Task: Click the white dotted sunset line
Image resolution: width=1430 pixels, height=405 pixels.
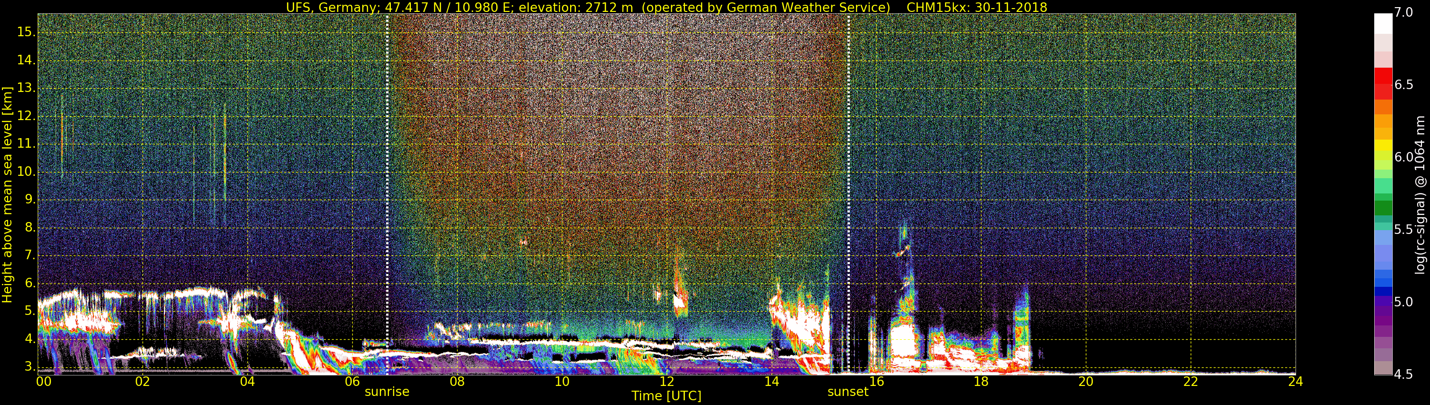Action: [x=848, y=194]
